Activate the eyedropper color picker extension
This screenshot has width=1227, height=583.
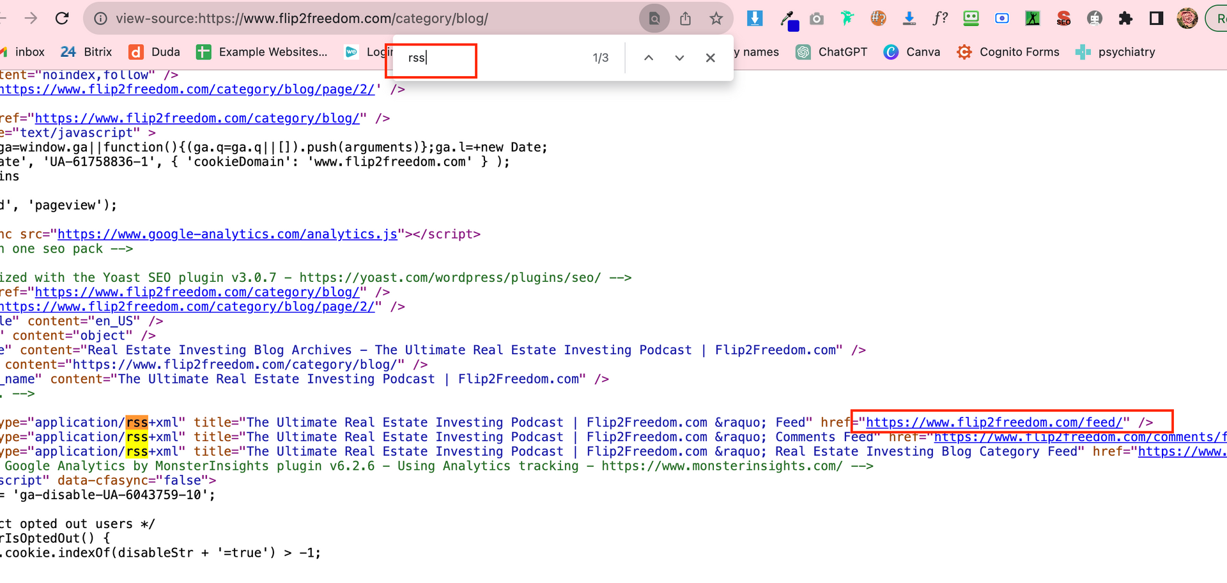789,20
